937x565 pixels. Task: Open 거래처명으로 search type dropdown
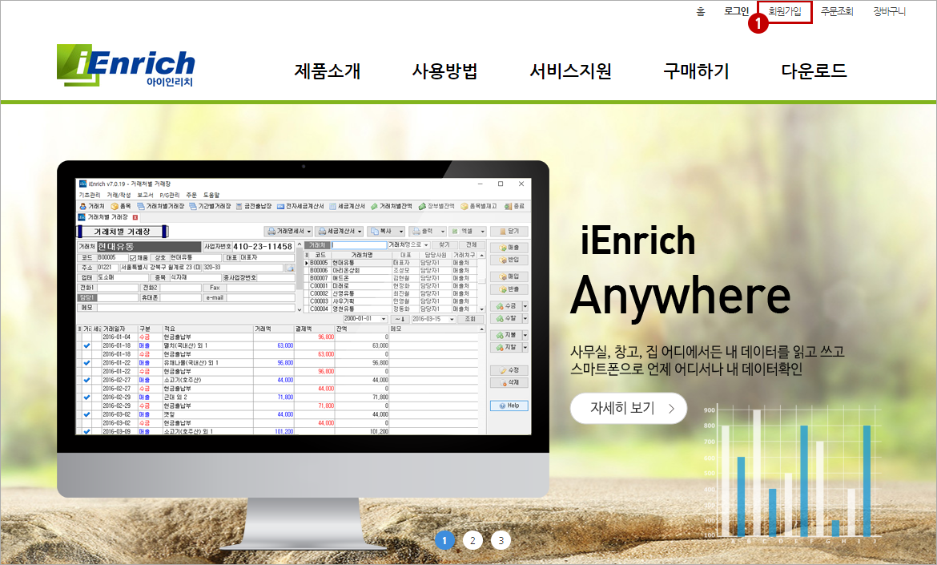(x=426, y=245)
